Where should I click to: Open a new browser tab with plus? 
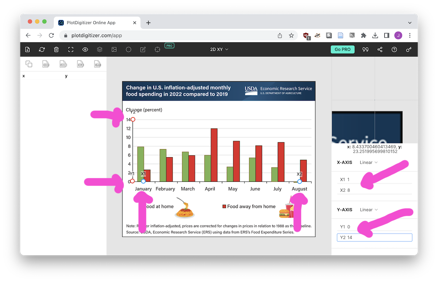click(148, 23)
